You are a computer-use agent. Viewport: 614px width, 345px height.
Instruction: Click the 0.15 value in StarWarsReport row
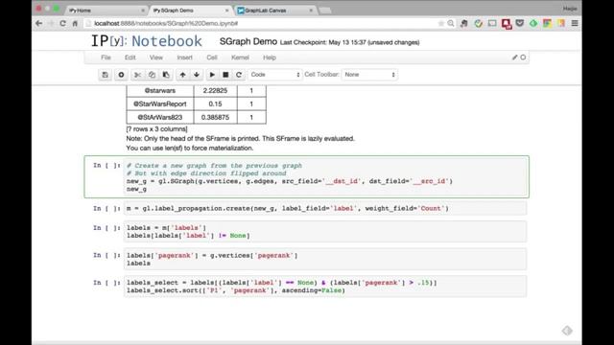(x=215, y=103)
